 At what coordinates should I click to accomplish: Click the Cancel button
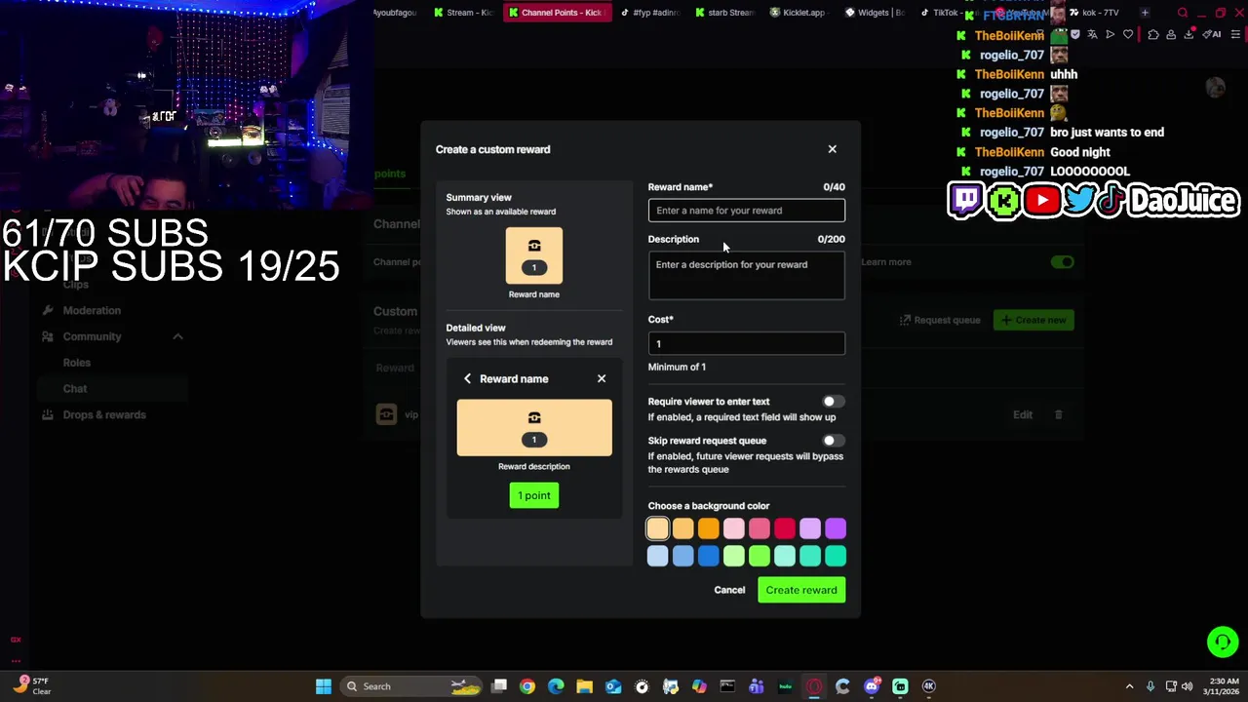point(729,590)
